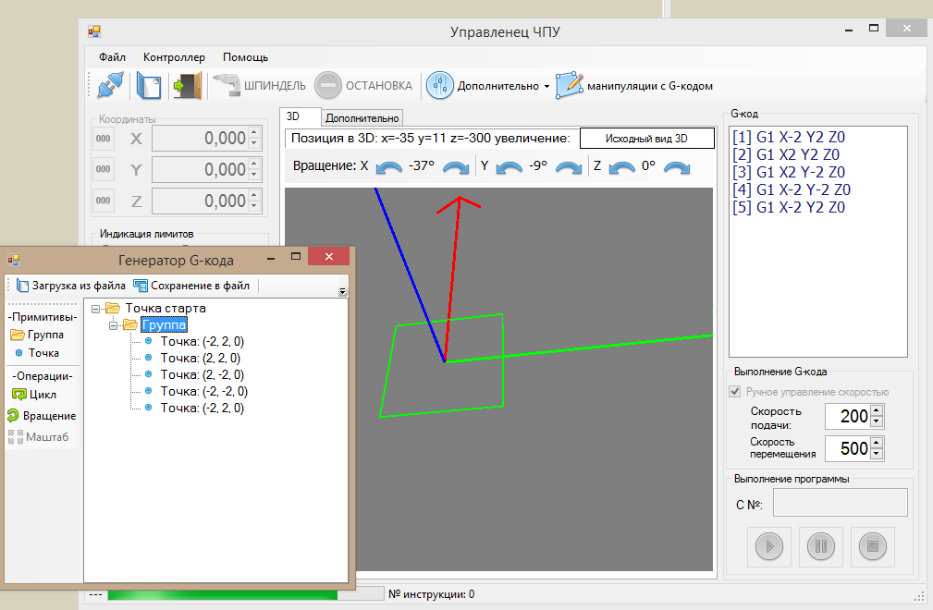Screen dimensions: 933x610
Task: Toggle the ШПИНДЕЛЬ spindle drill button
Action: [x=260, y=86]
